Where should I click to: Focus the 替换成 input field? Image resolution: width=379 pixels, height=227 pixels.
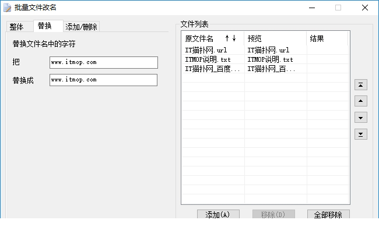103,80
